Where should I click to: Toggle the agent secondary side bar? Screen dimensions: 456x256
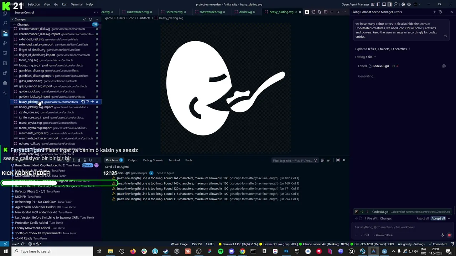(390, 4)
